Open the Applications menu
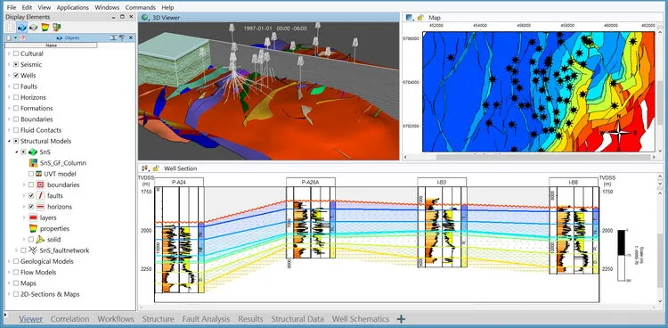668x328 pixels. [73, 7]
